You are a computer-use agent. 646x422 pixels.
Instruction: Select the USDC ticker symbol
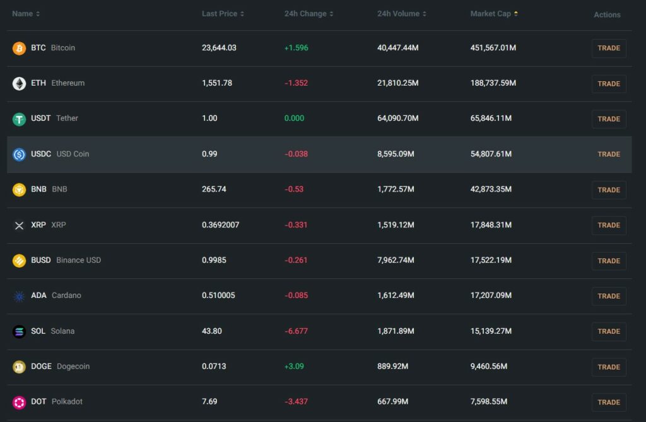[41, 154]
